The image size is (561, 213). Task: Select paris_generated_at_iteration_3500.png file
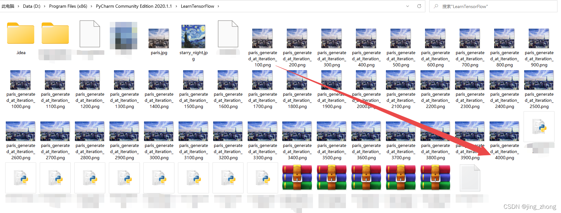coord(332,141)
